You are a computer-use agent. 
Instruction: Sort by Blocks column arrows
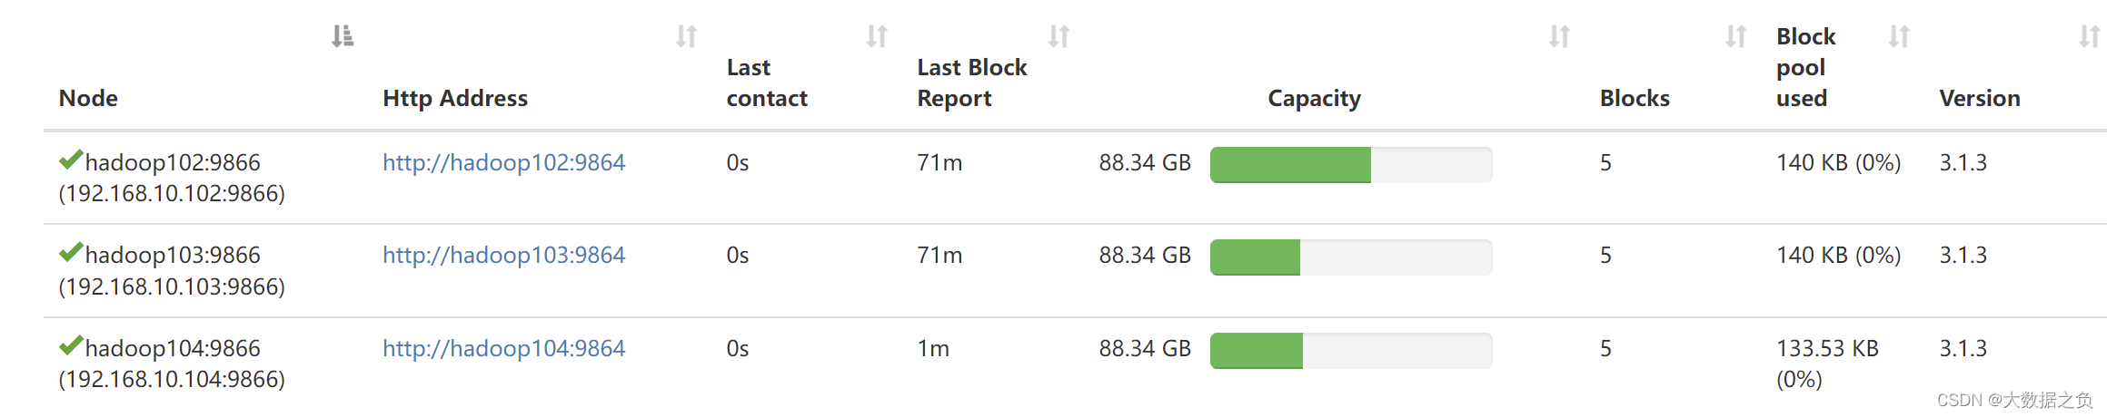(x=1736, y=36)
